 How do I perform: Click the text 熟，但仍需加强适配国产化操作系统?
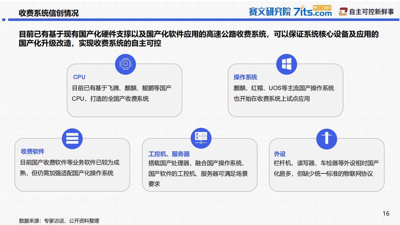(x=67, y=173)
